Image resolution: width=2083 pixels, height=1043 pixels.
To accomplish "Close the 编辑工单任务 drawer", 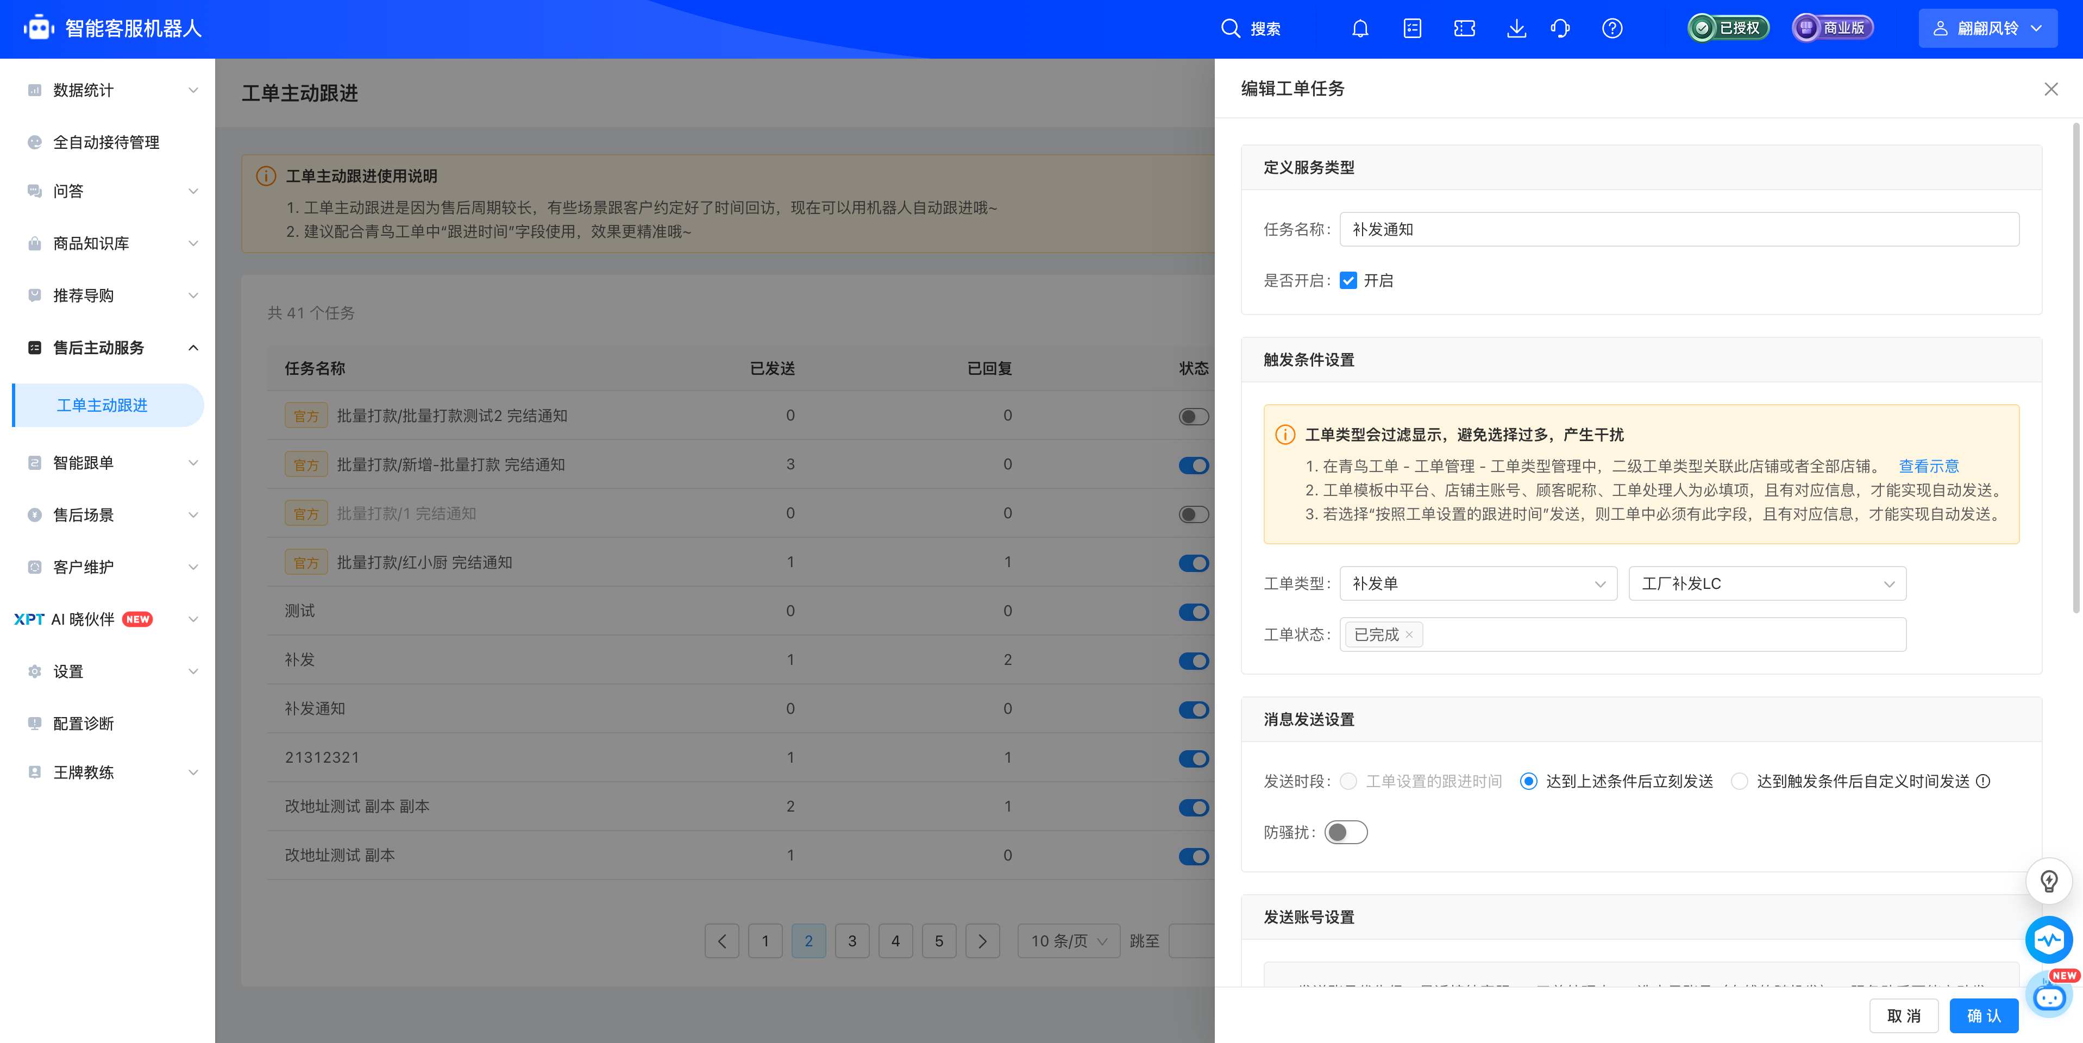I will pos(2050,89).
